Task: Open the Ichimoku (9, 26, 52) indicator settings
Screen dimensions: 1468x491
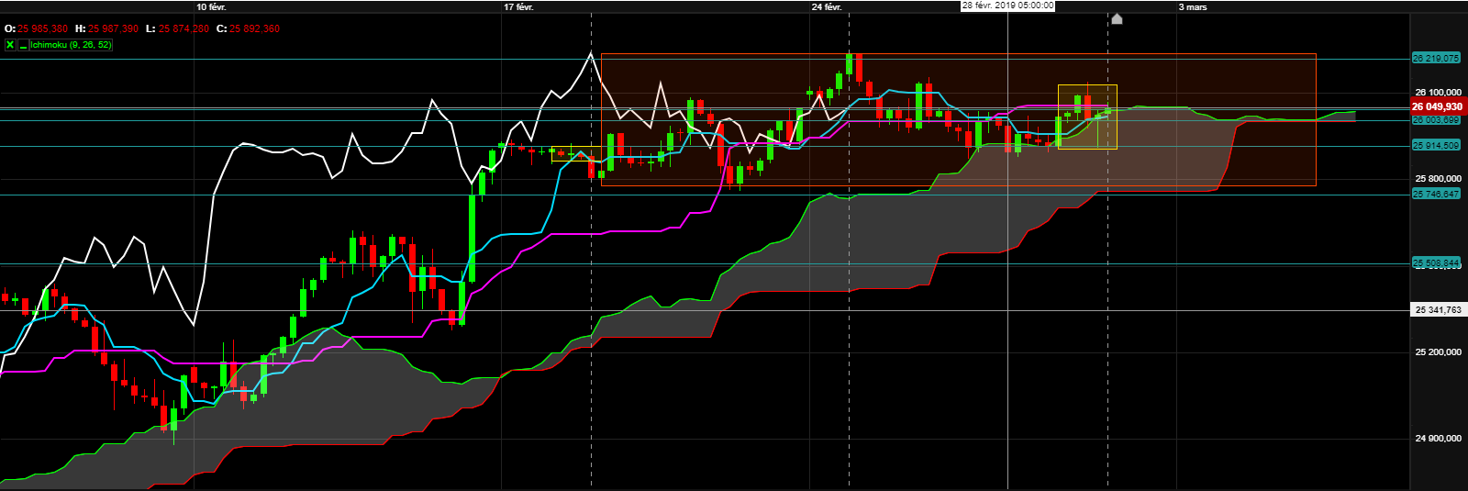Action: pyautogui.click(x=71, y=44)
